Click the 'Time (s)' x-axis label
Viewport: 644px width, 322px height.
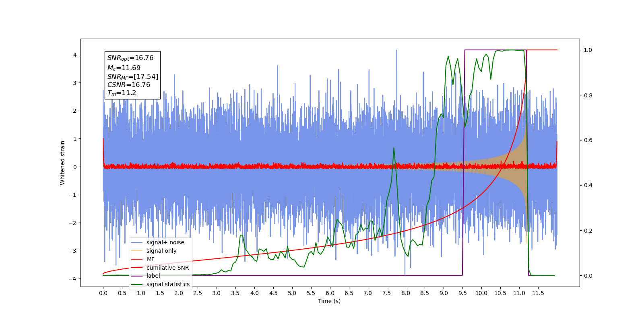(329, 301)
